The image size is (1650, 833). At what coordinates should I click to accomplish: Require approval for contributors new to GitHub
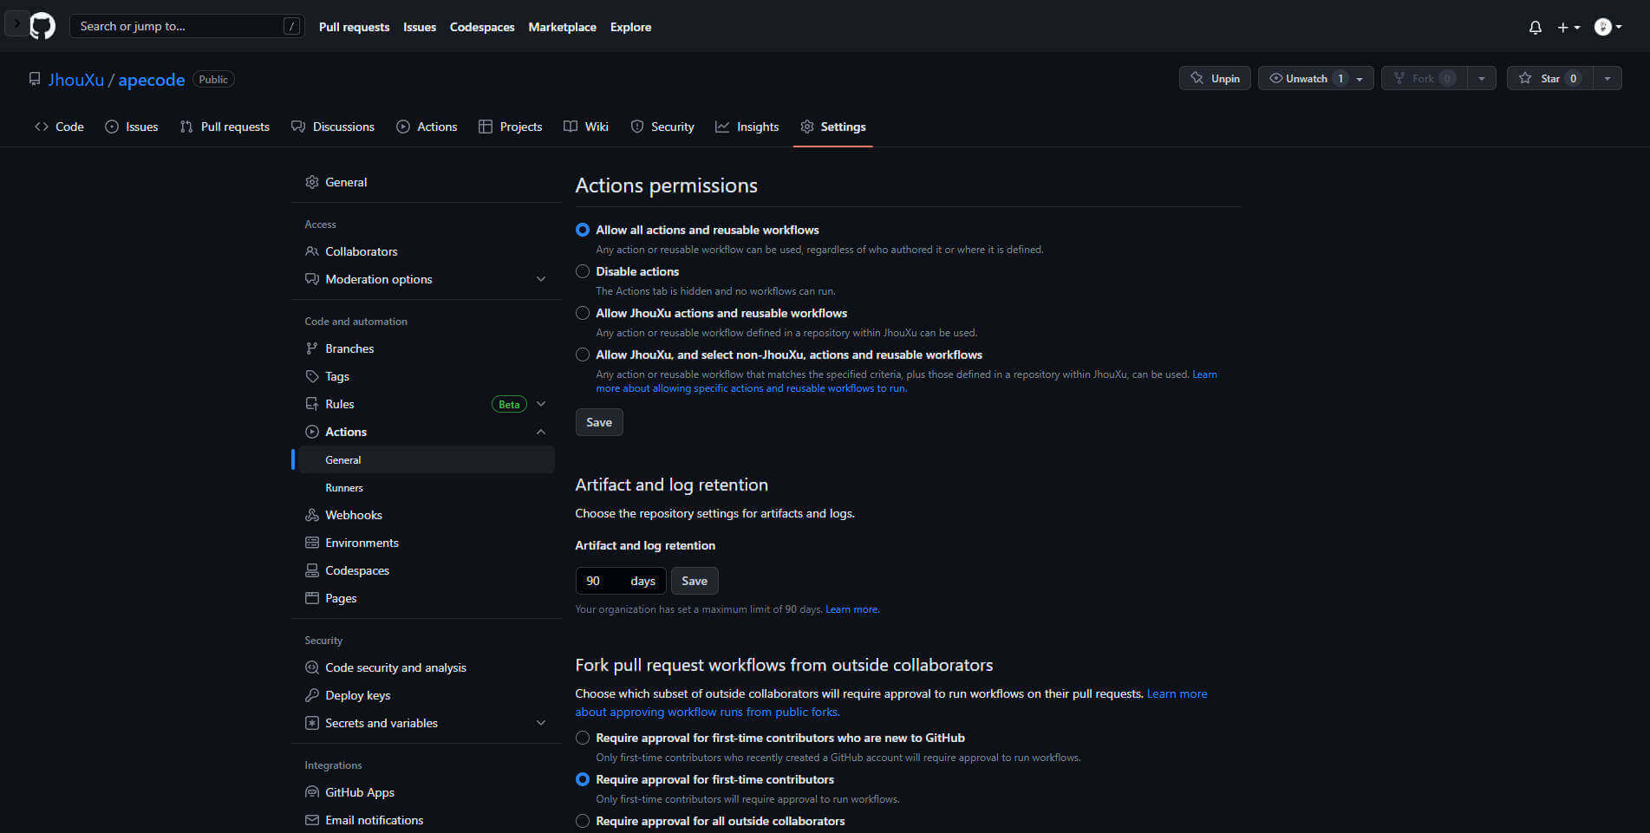pyautogui.click(x=583, y=738)
